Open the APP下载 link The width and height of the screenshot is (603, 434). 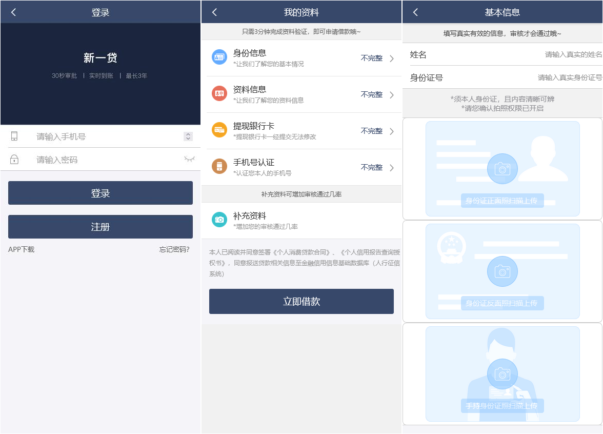22,249
